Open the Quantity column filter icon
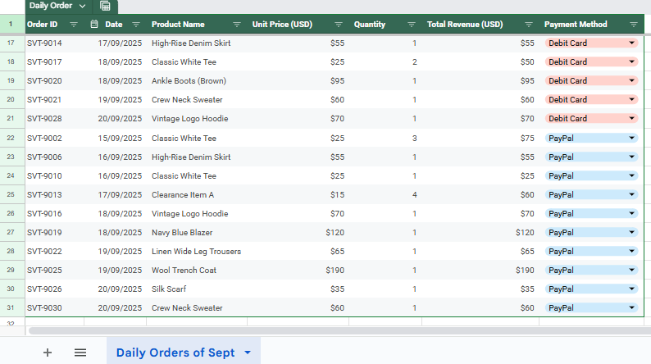This screenshot has width=651, height=364. pyautogui.click(x=412, y=25)
